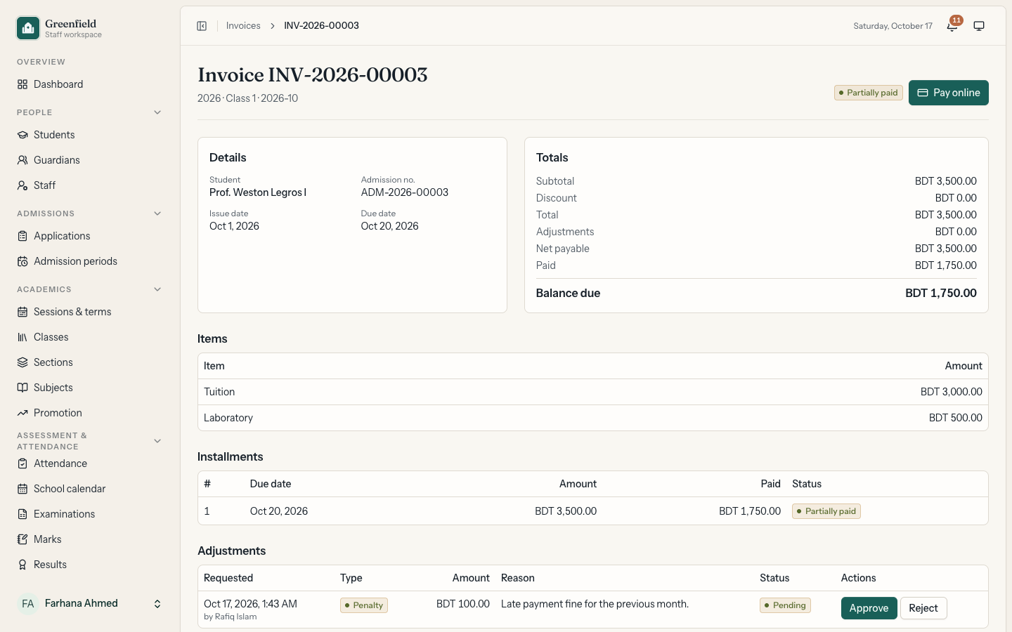Click the Classes library icon

pos(22,337)
